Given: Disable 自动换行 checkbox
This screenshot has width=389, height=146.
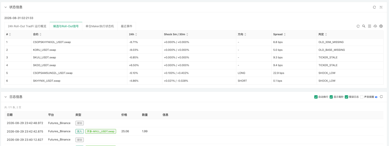Looking at the screenshot, I should tap(316, 97).
